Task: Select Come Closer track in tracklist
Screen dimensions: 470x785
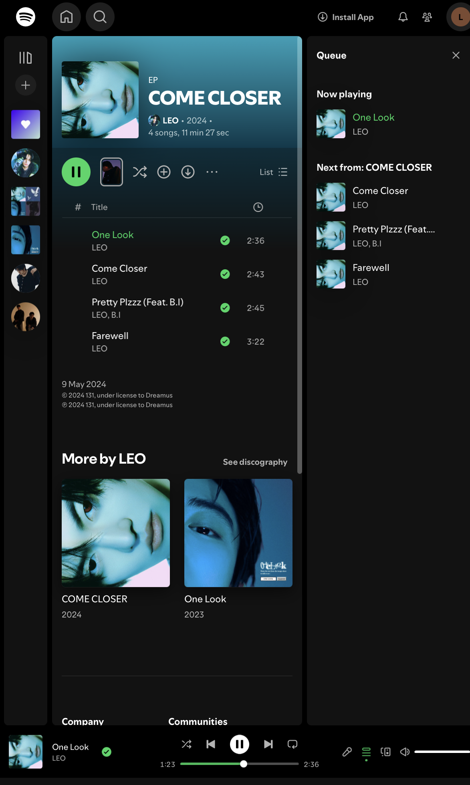Action: [x=119, y=268]
